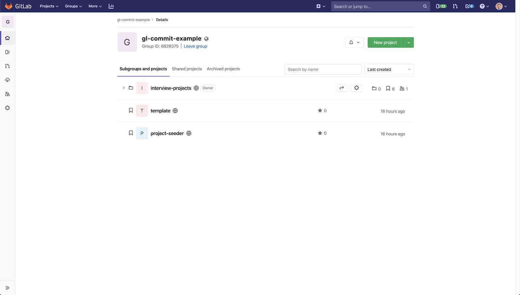Open the Groups menu
The image size is (520, 295).
pyautogui.click(x=73, y=6)
